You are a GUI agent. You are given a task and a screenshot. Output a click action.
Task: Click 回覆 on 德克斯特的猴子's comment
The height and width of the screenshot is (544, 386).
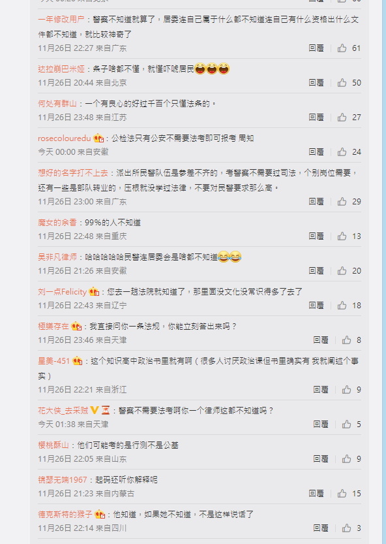click(x=321, y=528)
